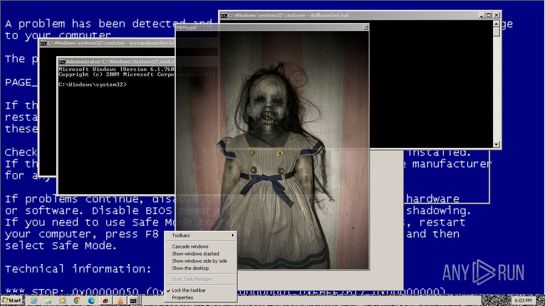The height and width of the screenshot is (306, 545).
Task: Maximize the dolllauncher.bat cmd window
Action: coord(489,15)
